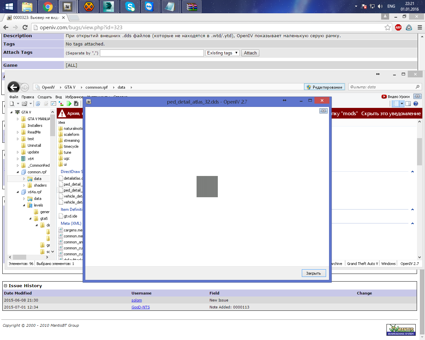This screenshot has width=425, height=340.
Task: Click the Attach button
Action: pyautogui.click(x=250, y=53)
